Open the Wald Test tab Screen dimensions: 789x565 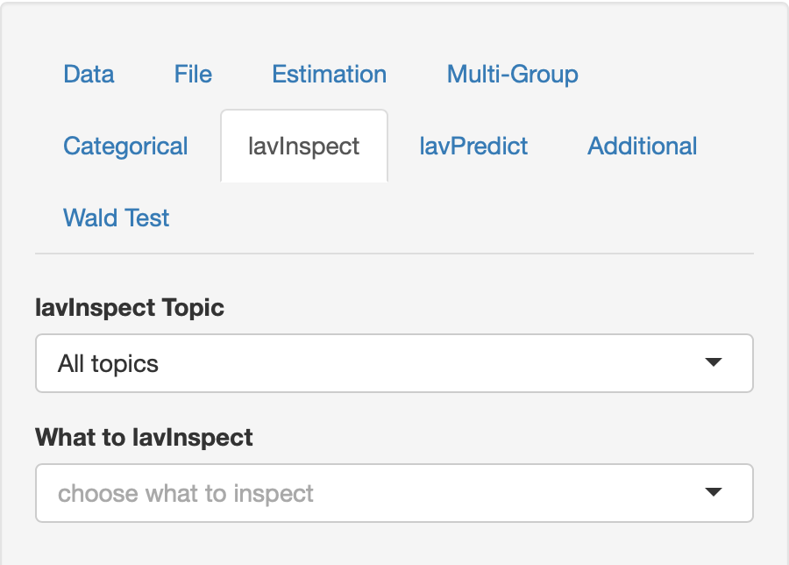click(x=116, y=218)
